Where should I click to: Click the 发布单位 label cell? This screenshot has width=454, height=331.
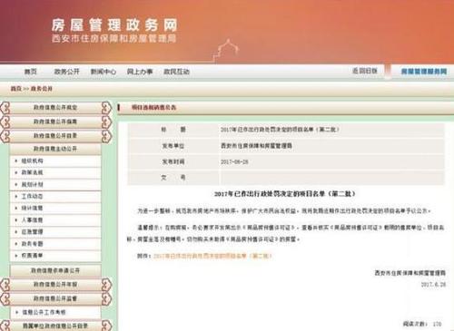173,146
